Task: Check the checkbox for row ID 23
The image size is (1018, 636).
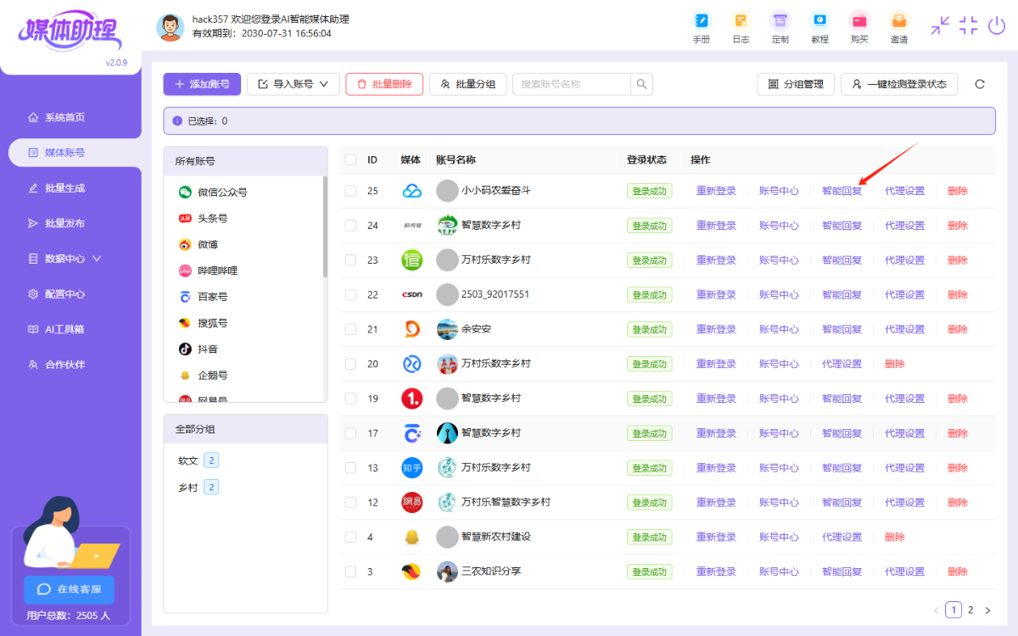Action: [350, 260]
